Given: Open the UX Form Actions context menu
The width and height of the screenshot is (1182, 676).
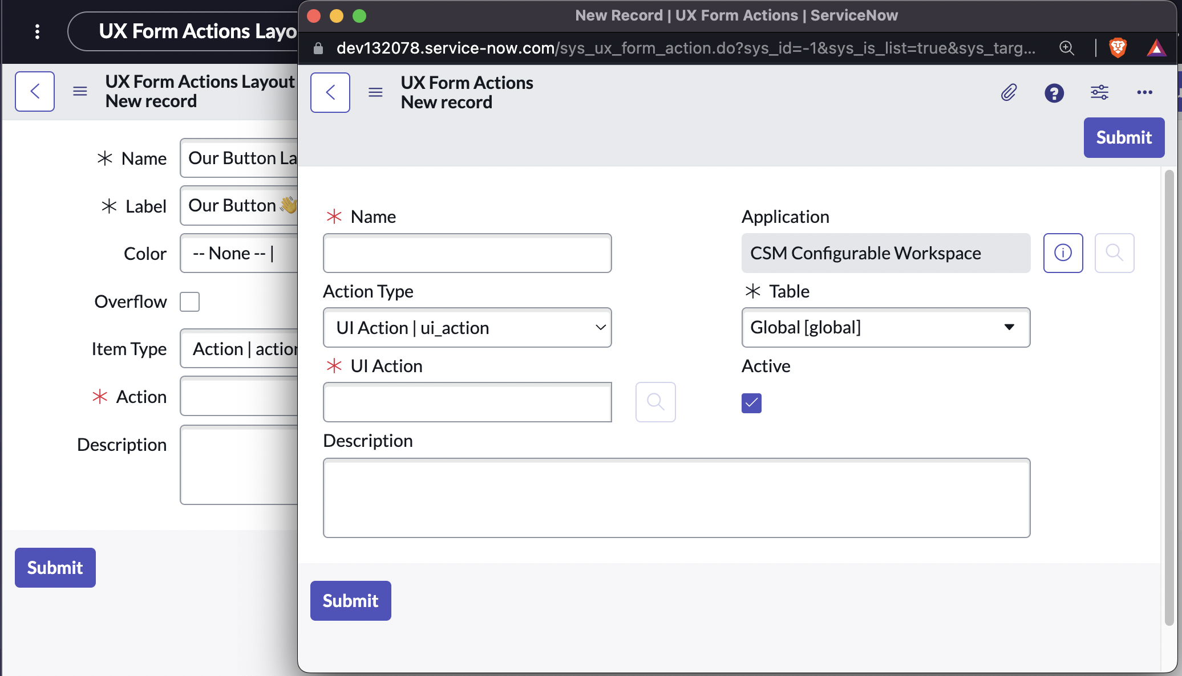Looking at the screenshot, I should click(x=375, y=92).
